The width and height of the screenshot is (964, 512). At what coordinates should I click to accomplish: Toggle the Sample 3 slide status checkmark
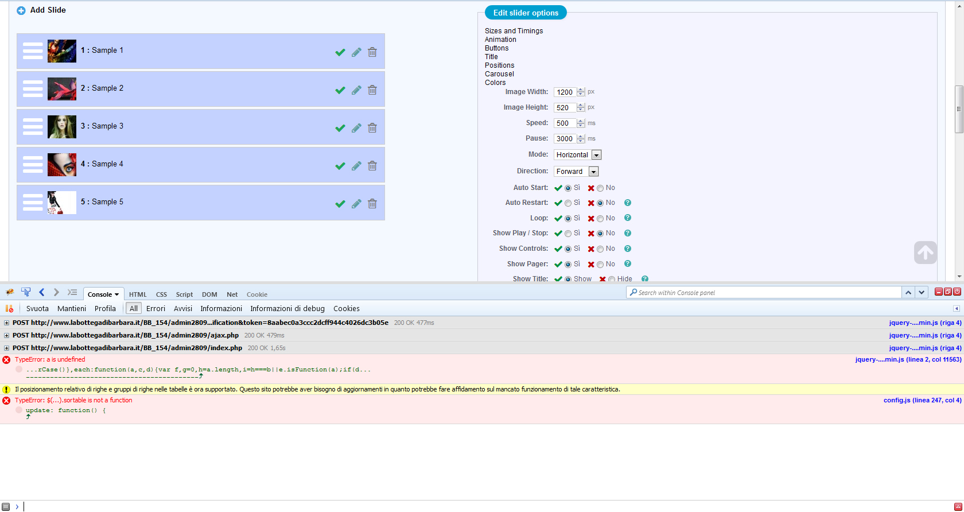(x=340, y=128)
